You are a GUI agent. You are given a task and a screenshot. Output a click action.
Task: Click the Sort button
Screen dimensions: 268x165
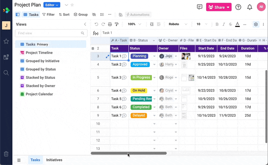[64, 15]
